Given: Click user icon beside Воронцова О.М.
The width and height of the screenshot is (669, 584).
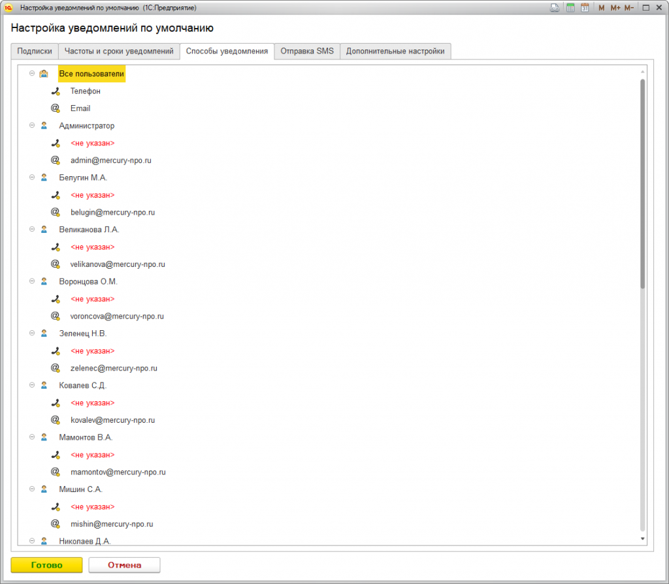Looking at the screenshot, I should tap(44, 281).
